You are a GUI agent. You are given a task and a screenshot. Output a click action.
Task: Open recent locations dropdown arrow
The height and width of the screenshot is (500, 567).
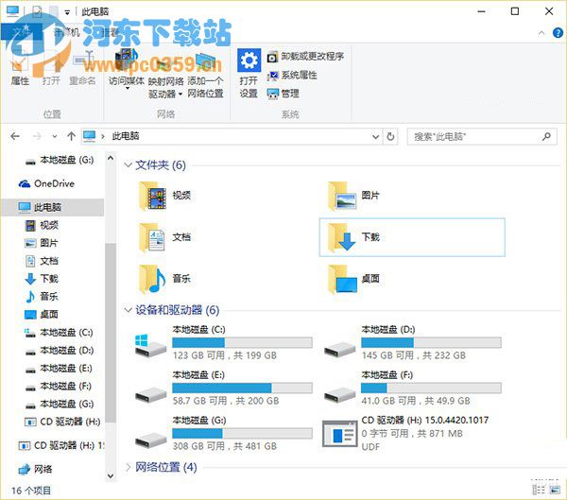(x=54, y=137)
